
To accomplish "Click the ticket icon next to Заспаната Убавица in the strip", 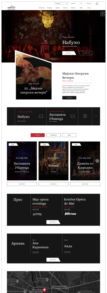I will click(x=73, y=116).
